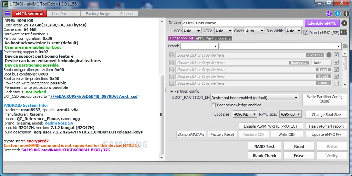The image size is (352, 176).
Task: Uncheck the Userarea row checkbox
Action: pyautogui.click(x=336, y=62)
